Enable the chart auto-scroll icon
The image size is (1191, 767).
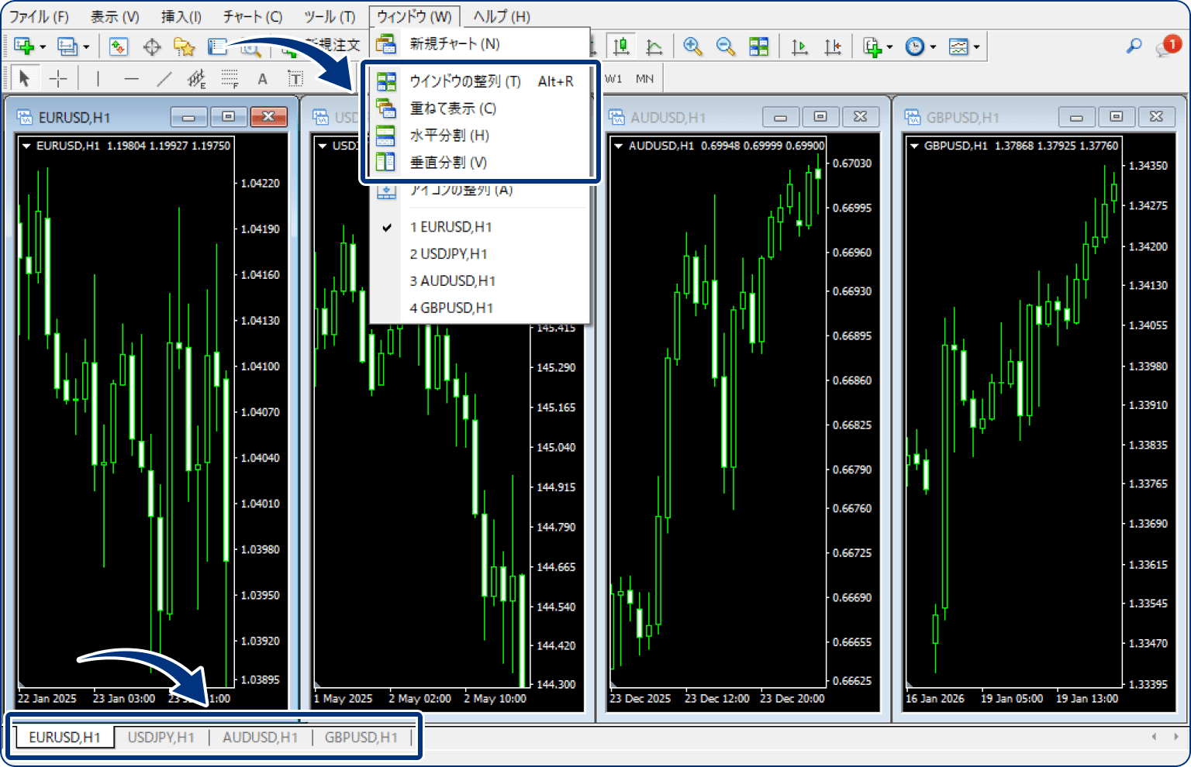[799, 46]
